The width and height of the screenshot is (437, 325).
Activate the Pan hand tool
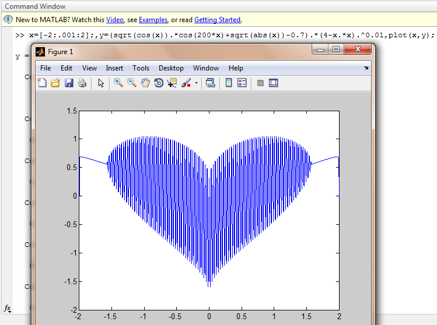[x=145, y=83]
